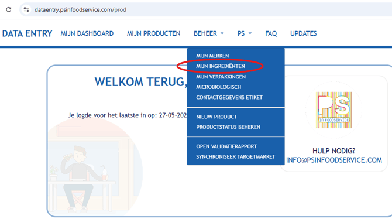Select MICROBIOLOGISCH option
This screenshot has height=219, width=392.
(x=218, y=87)
